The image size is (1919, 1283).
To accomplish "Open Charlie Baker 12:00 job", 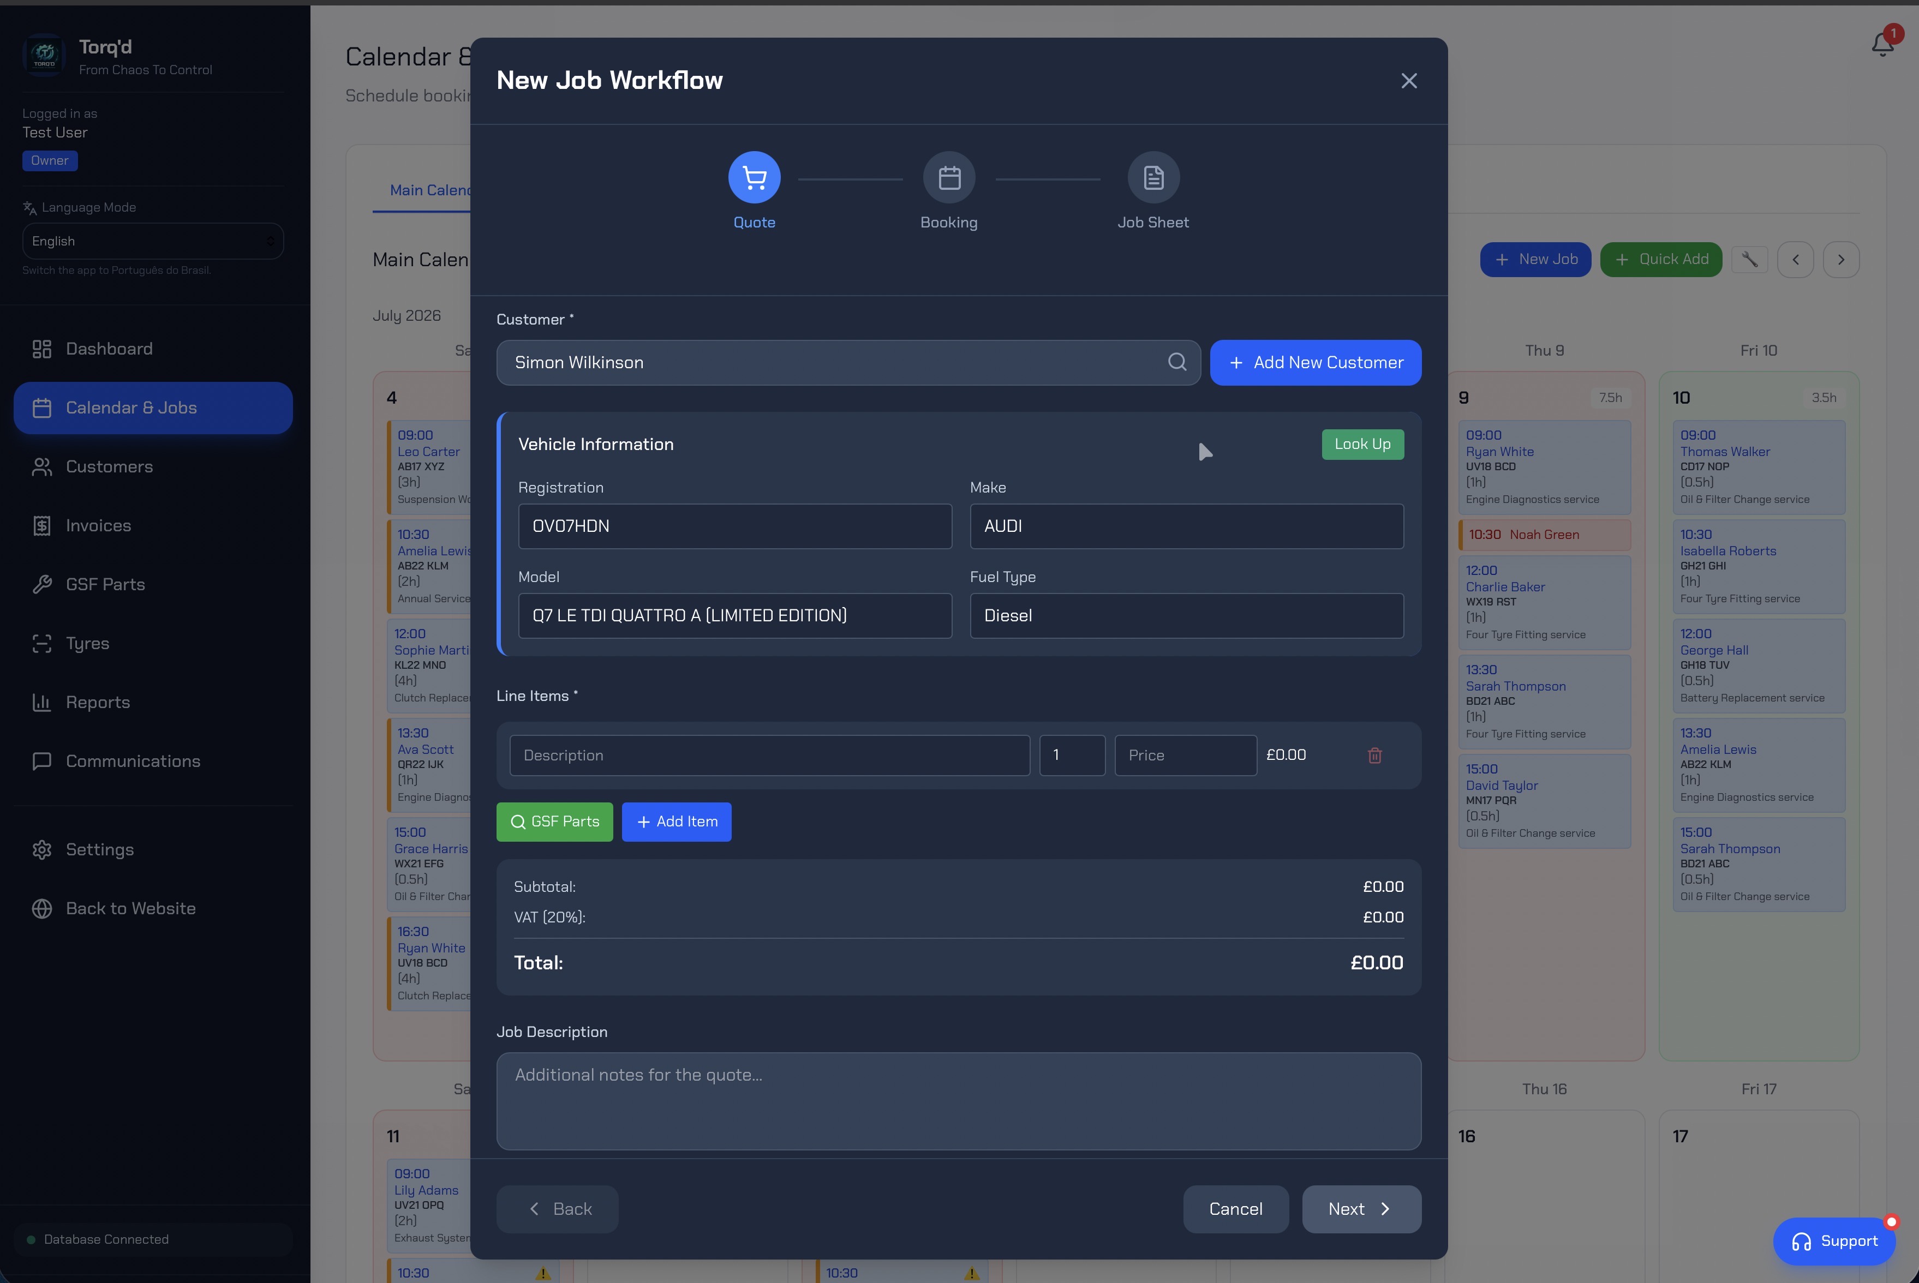I will (x=1544, y=602).
